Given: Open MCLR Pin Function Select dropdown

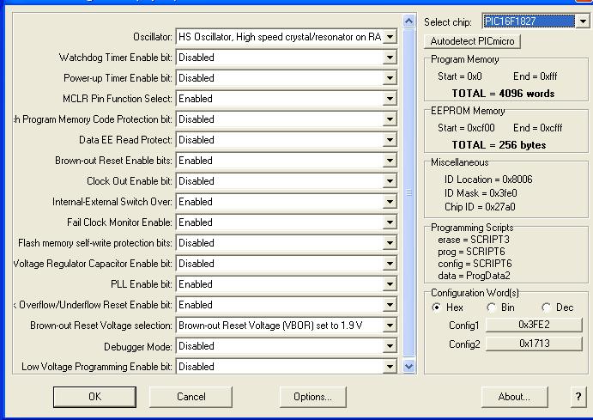Looking at the screenshot, I should (287, 99).
